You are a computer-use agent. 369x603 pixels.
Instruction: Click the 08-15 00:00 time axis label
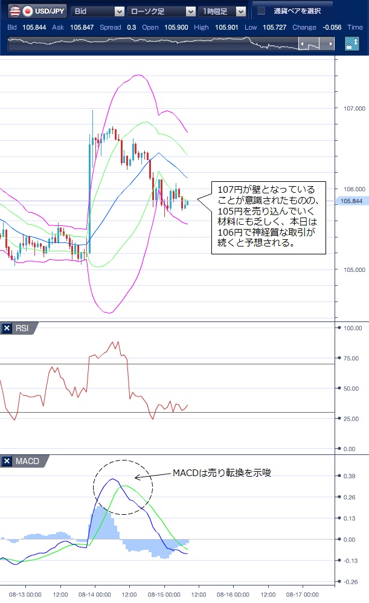click(x=164, y=595)
